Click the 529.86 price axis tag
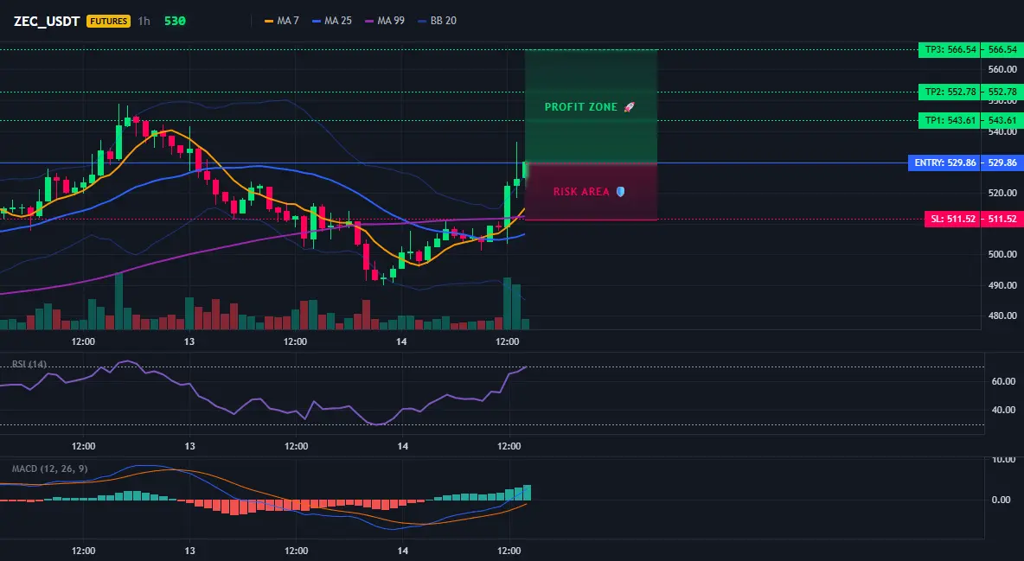Screen dimensions: 1024x561 coord(1002,163)
